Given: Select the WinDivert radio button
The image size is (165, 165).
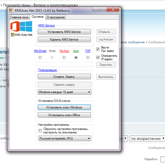Looking at the screenshot, I should (x=40, y=58).
